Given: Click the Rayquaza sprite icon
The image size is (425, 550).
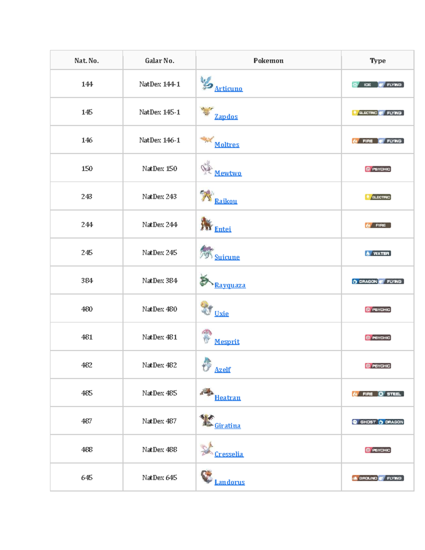Looking at the screenshot, I should (x=206, y=280).
